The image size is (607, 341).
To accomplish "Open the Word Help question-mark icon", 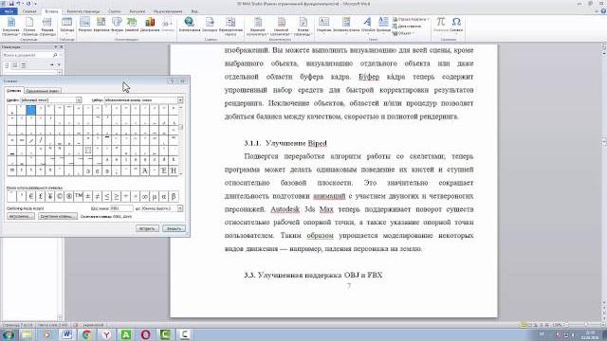I will (x=603, y=11).
